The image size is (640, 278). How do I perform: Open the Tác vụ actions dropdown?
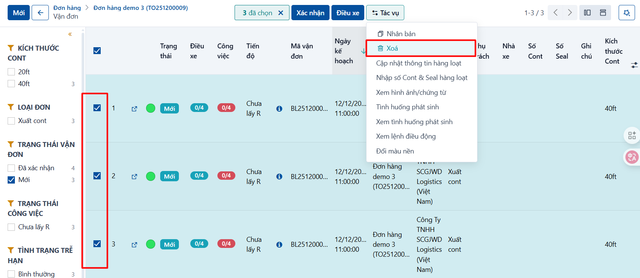click(385, 13)
